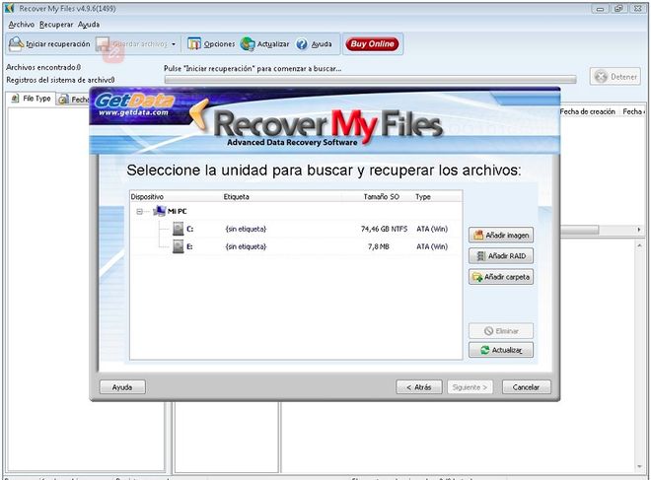Click the blue Ayuda question mark icon
The image size is (651, 480).
coord(302,44)
